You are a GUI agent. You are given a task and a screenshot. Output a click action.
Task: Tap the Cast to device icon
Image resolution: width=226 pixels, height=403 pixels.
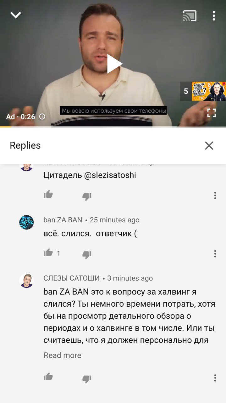[190, 16]
